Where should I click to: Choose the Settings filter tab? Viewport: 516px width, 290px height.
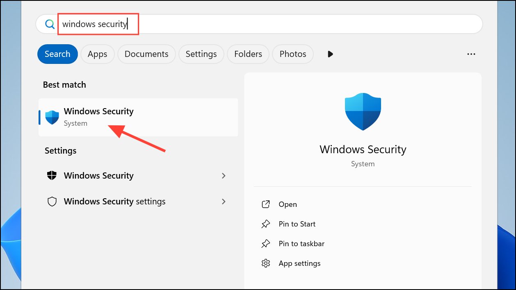201,54
